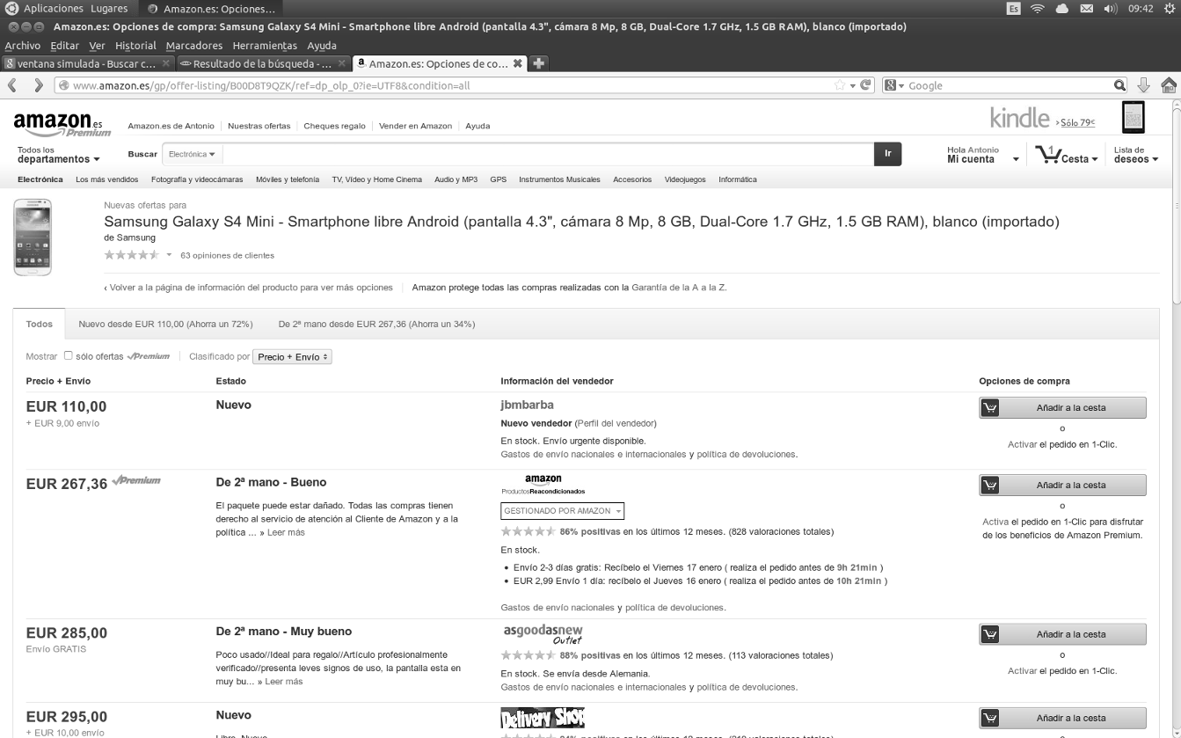Click the volume speaker icon in the top panel
The height and width of the screenshot is (738, 1181).
point(1110,9)
